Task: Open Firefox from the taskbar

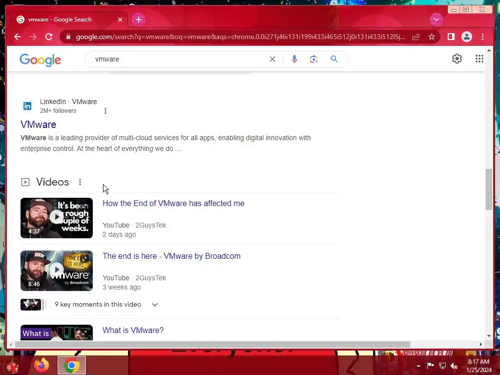Action: coord(42,365)
